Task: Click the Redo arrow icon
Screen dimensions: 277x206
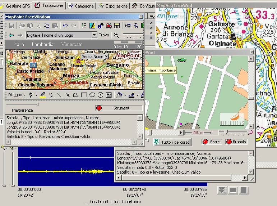Action: [74, 26]
